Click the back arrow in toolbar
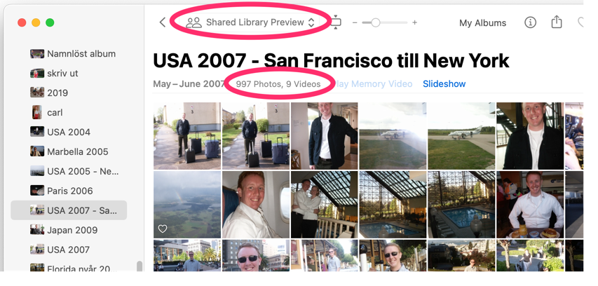The width and height of the screenshot is (598, 286). click(x=163, y=22)
